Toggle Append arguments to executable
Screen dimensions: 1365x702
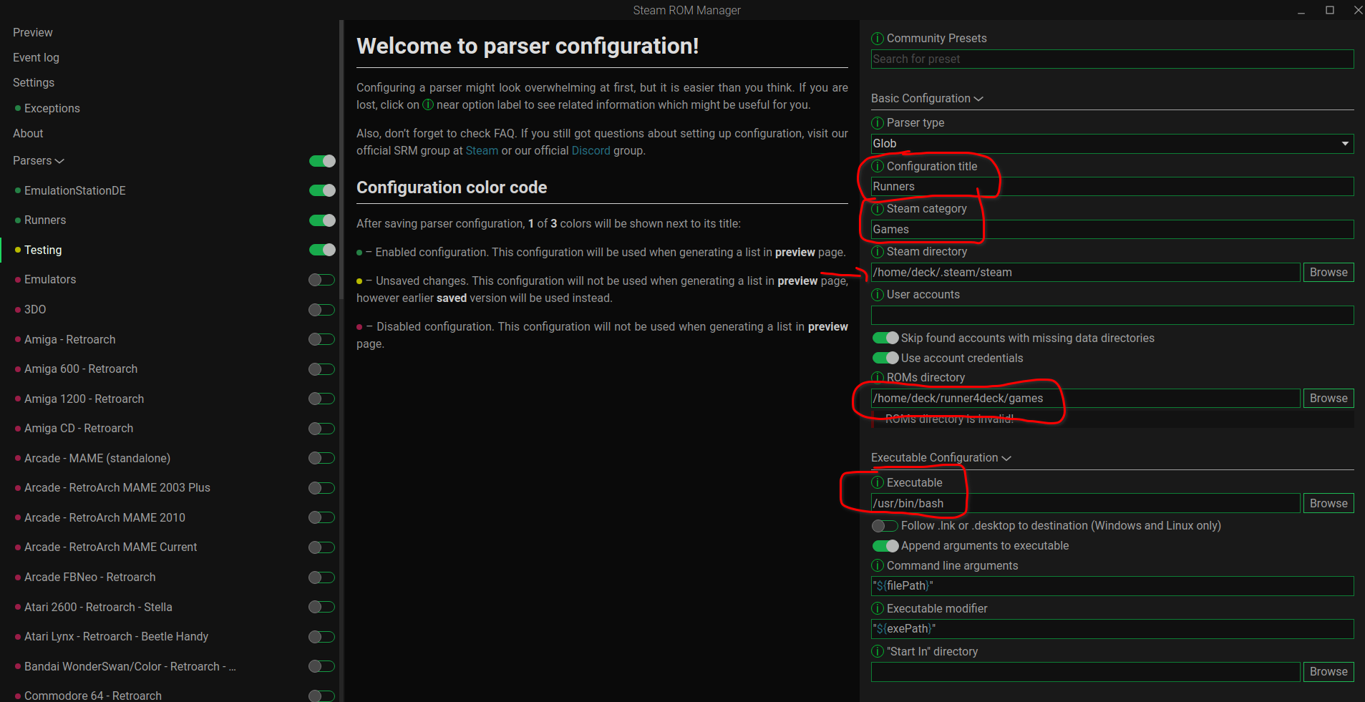coord(885,546)
